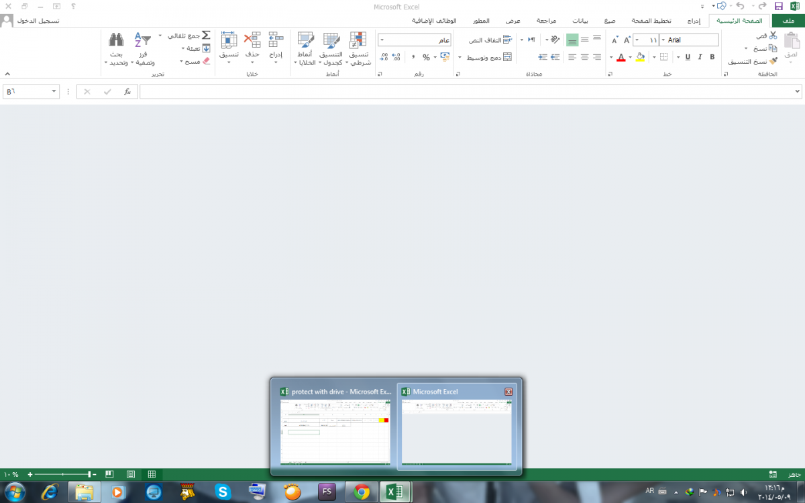Open Cell Styles (أنماط الخلايا)
This screenshot has width=805, height=503.
(305, 48)
